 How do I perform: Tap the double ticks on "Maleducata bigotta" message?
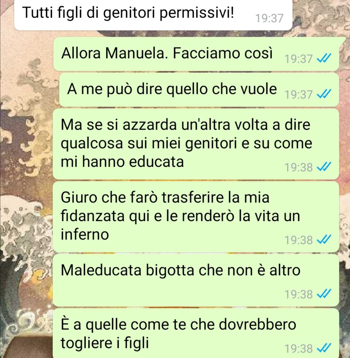click(x=324, y=294)
